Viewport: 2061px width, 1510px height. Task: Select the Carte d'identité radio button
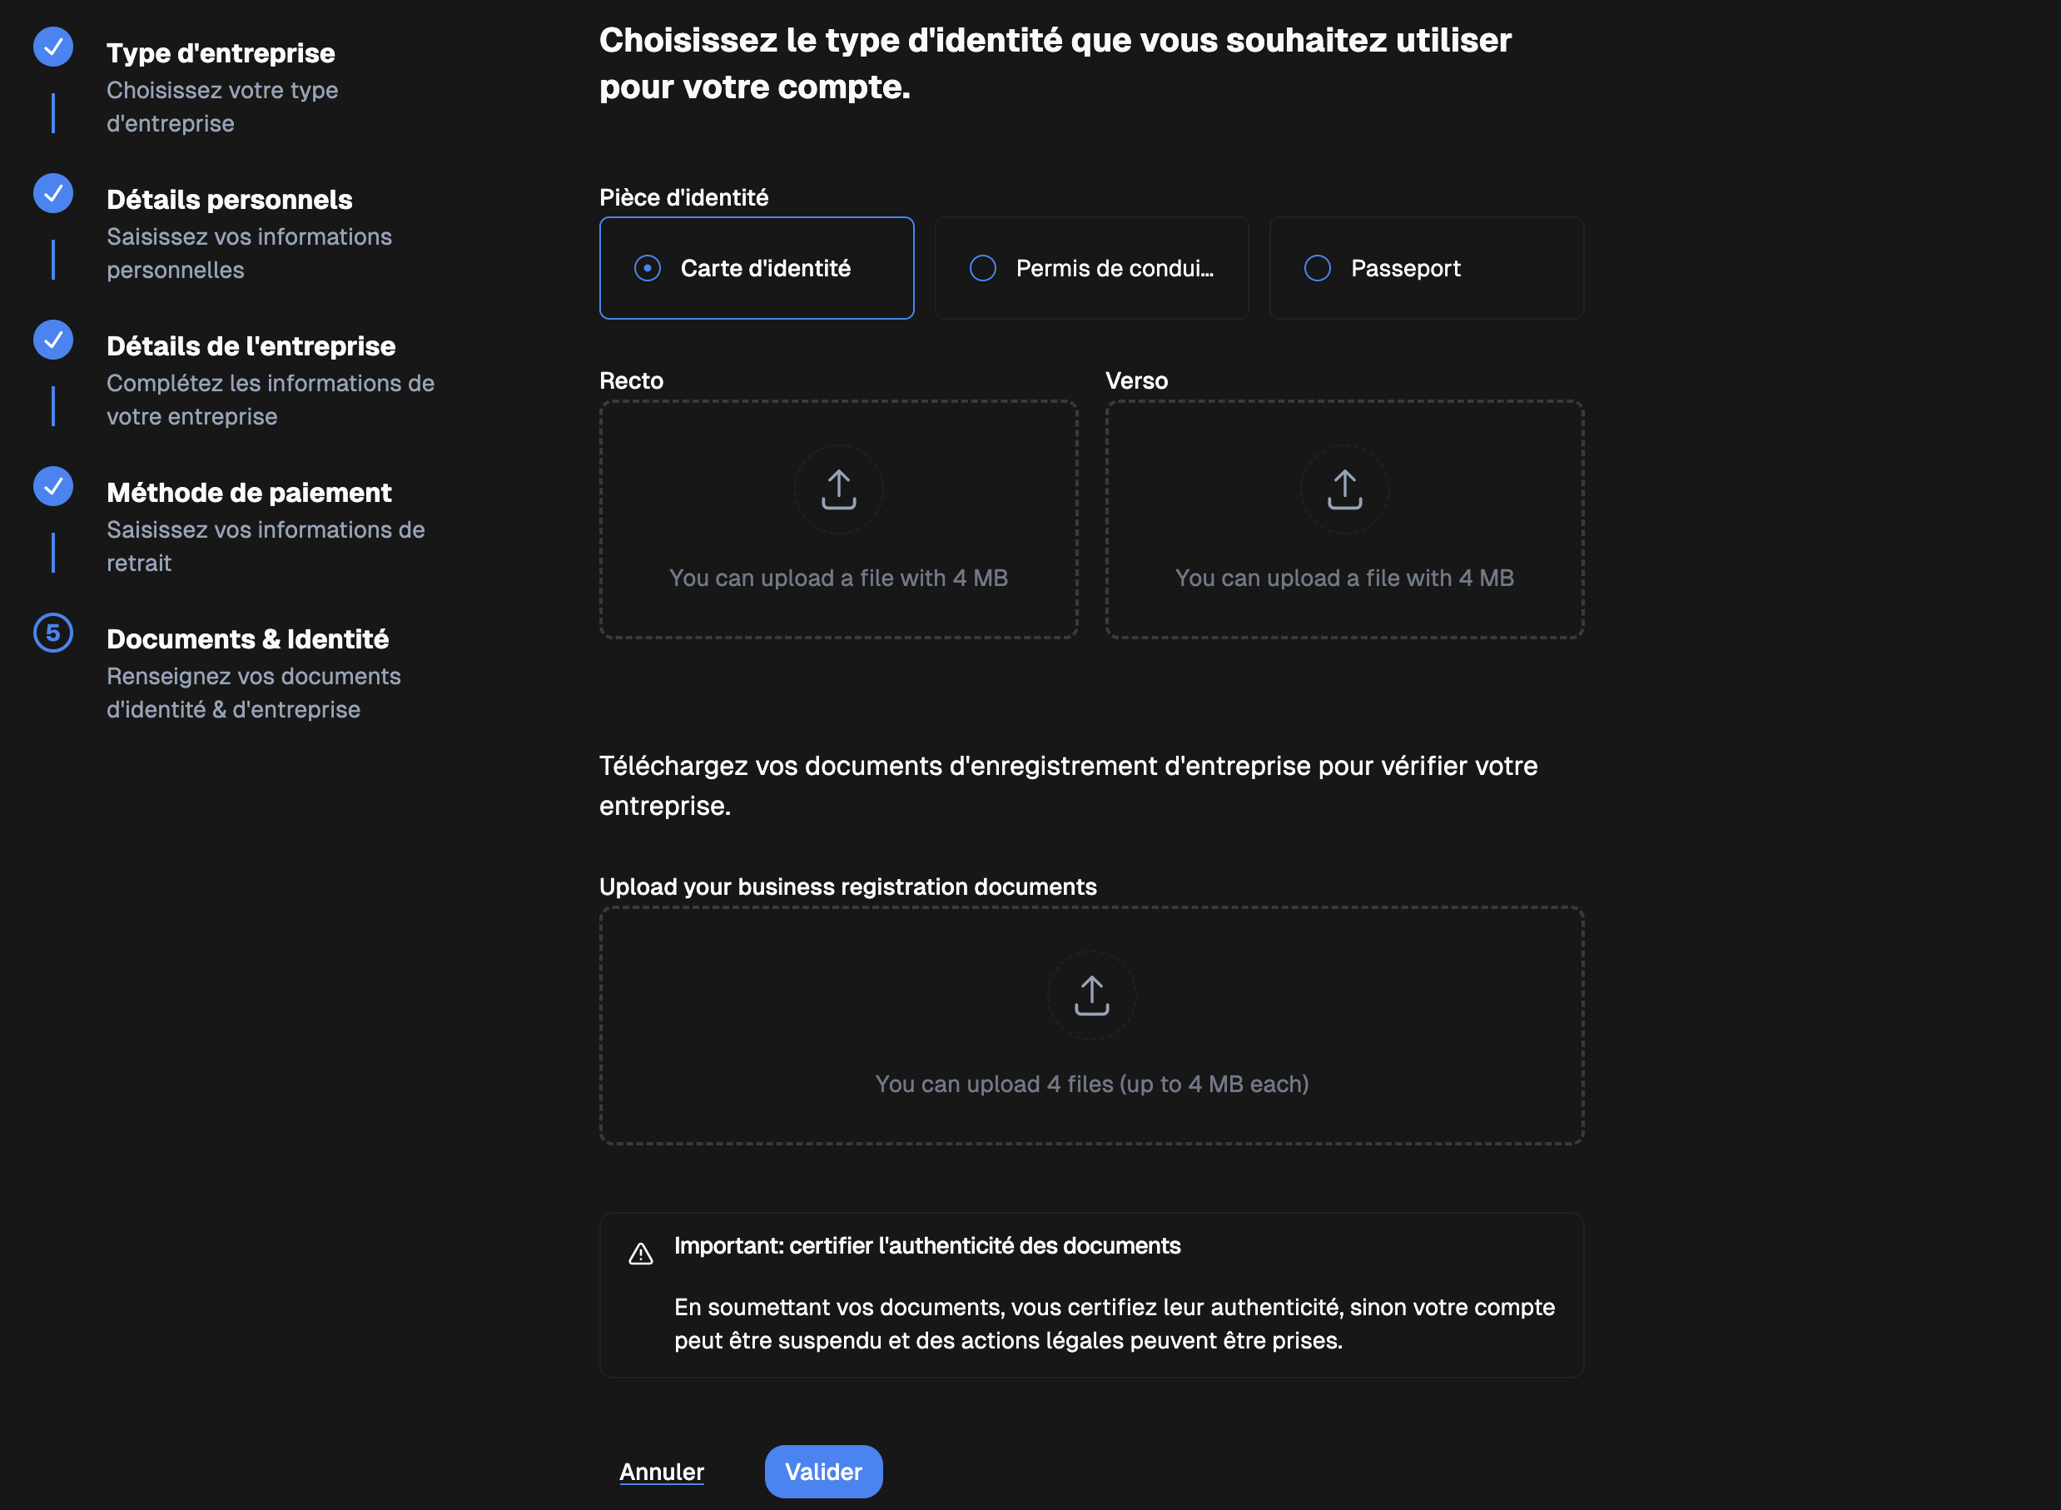coord(647,268)
